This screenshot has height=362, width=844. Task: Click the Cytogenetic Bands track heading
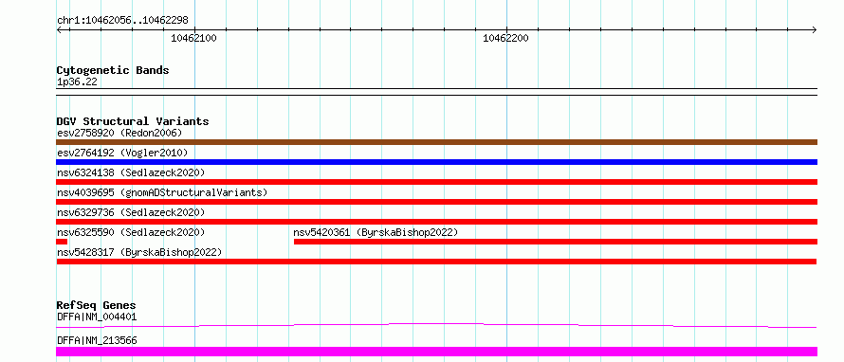(x=113, y=70)
